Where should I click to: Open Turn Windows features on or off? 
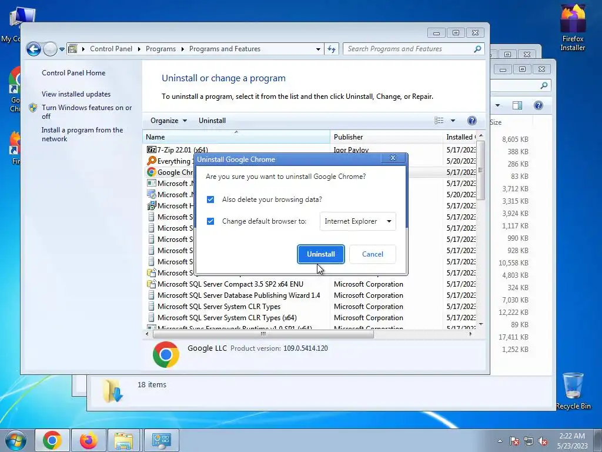(x=87, y=112)
